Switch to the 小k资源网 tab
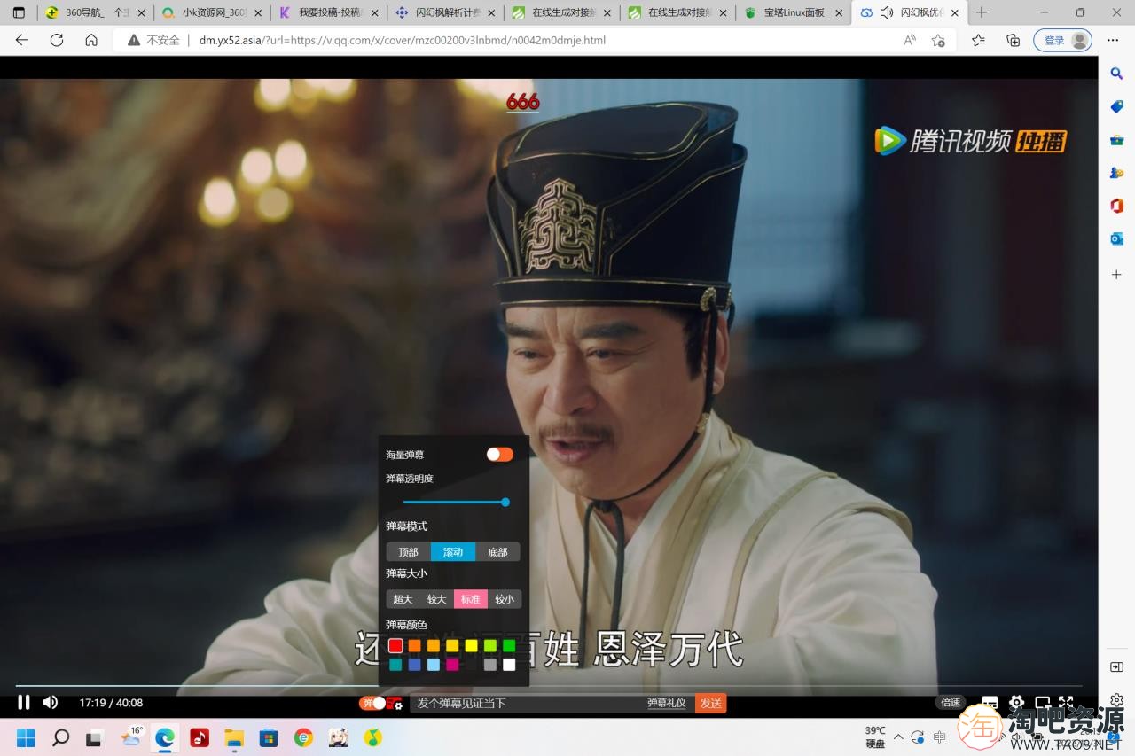 pos(212,12)
